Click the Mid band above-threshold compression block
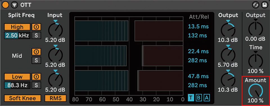270x106 pixels. click(x=162, y=56)
